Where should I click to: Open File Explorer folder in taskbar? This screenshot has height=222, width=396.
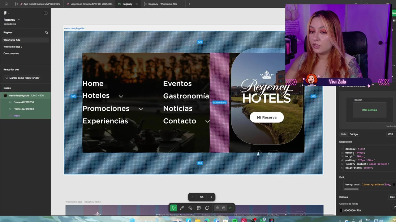[198, 220]
